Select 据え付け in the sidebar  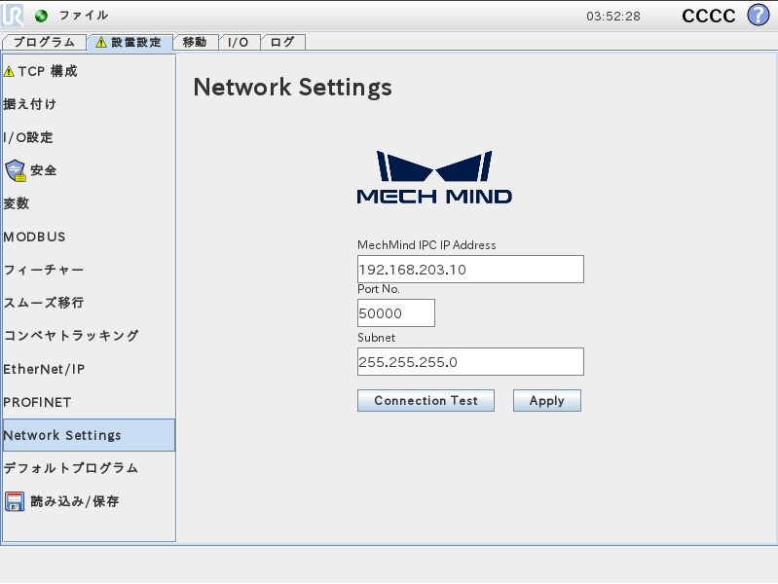click(89, 104)
